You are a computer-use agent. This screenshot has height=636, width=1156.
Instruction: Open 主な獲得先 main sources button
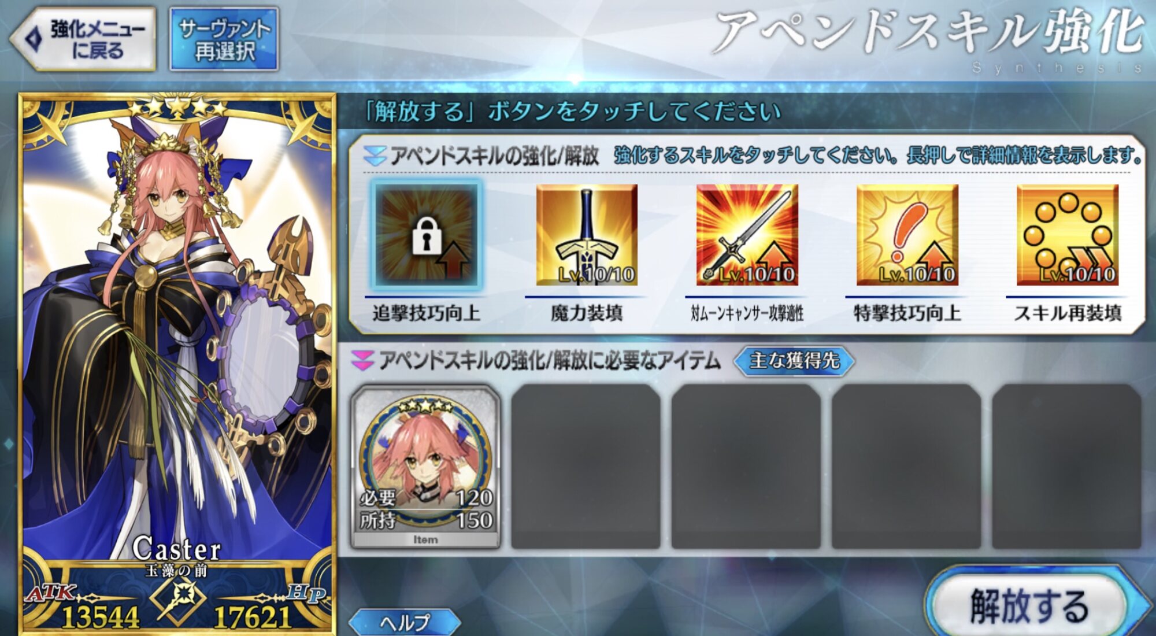pos(794,361)
